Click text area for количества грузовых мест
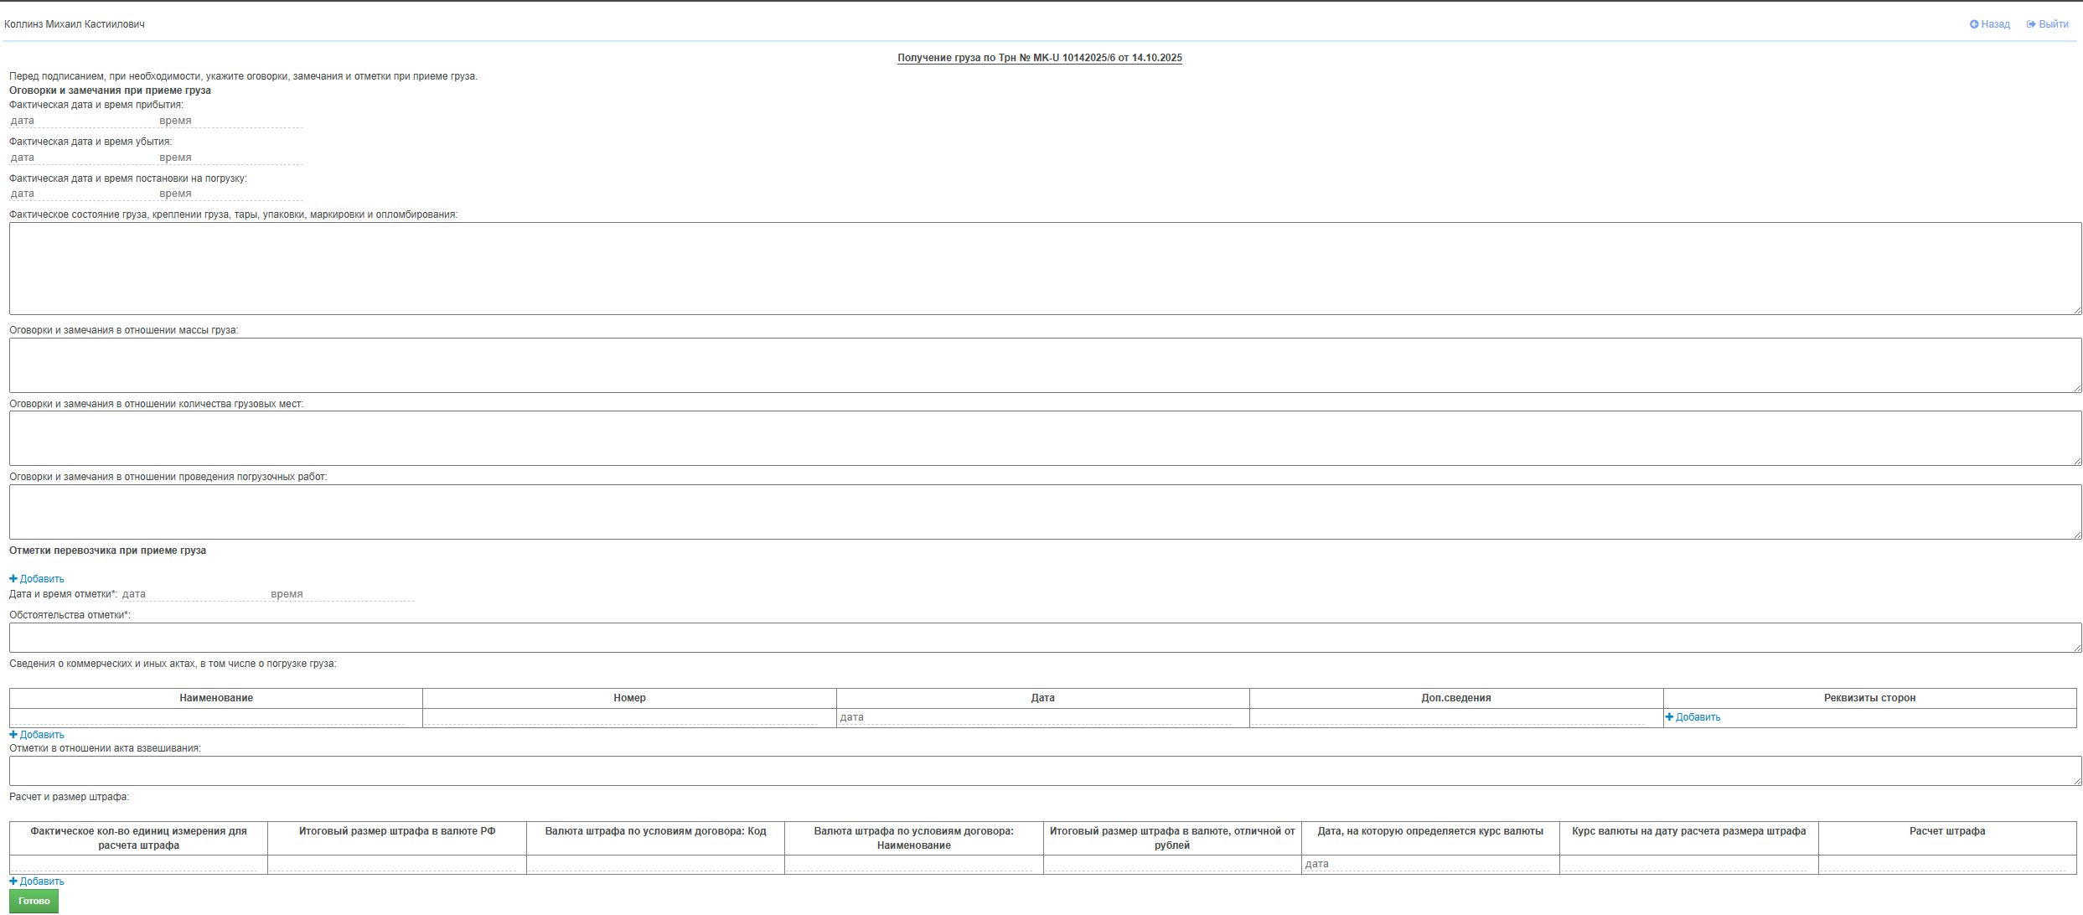This screenshot has width=2083, height=915. [x=1045, y=438]
